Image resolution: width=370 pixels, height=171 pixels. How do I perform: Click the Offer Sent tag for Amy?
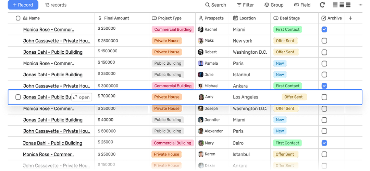click(294, 97)
